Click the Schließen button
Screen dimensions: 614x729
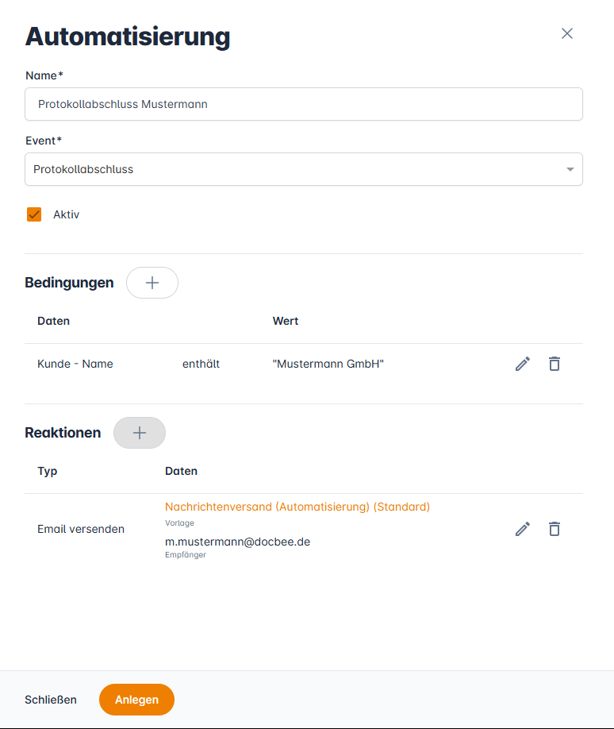tap(51, 700)
